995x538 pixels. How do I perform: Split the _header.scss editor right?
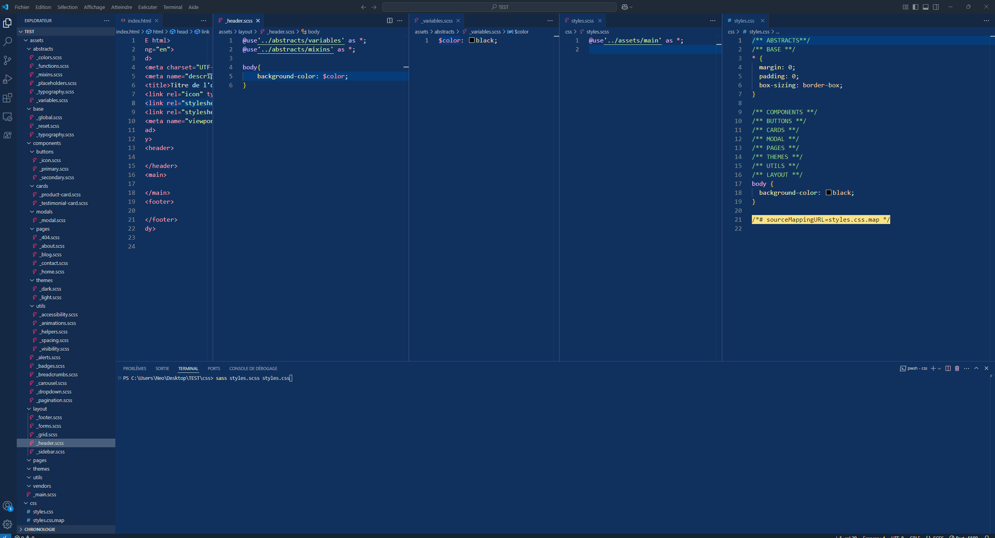pyautogui.click(x=389, y=21)
